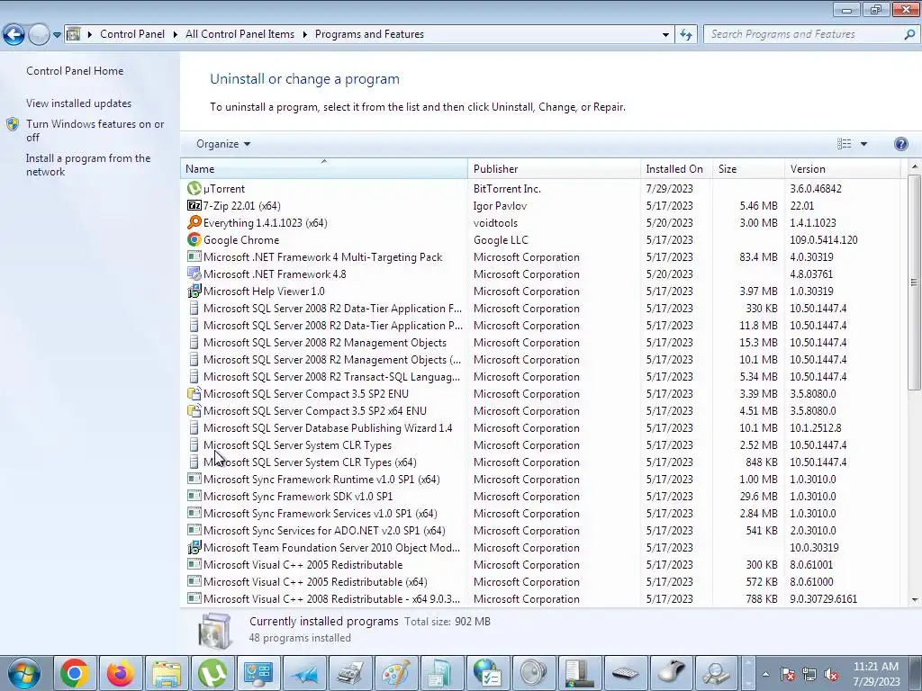Sort by the Publisher column header

[555, 168]
